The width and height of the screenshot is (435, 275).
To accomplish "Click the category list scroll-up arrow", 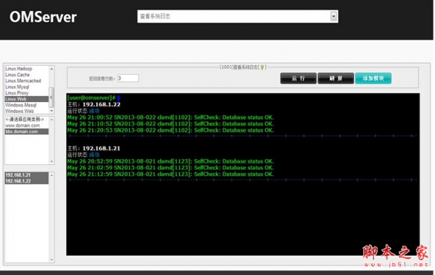I will (x=51, y=69).
